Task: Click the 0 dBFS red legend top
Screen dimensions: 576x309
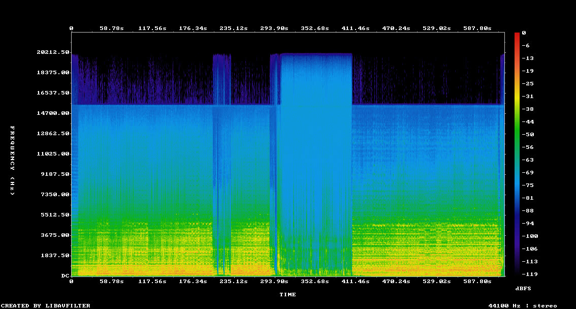Action: point(524,33)
